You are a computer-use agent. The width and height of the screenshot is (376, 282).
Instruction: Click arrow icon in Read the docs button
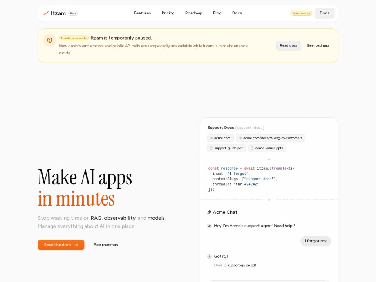click(x=76, y=245)
